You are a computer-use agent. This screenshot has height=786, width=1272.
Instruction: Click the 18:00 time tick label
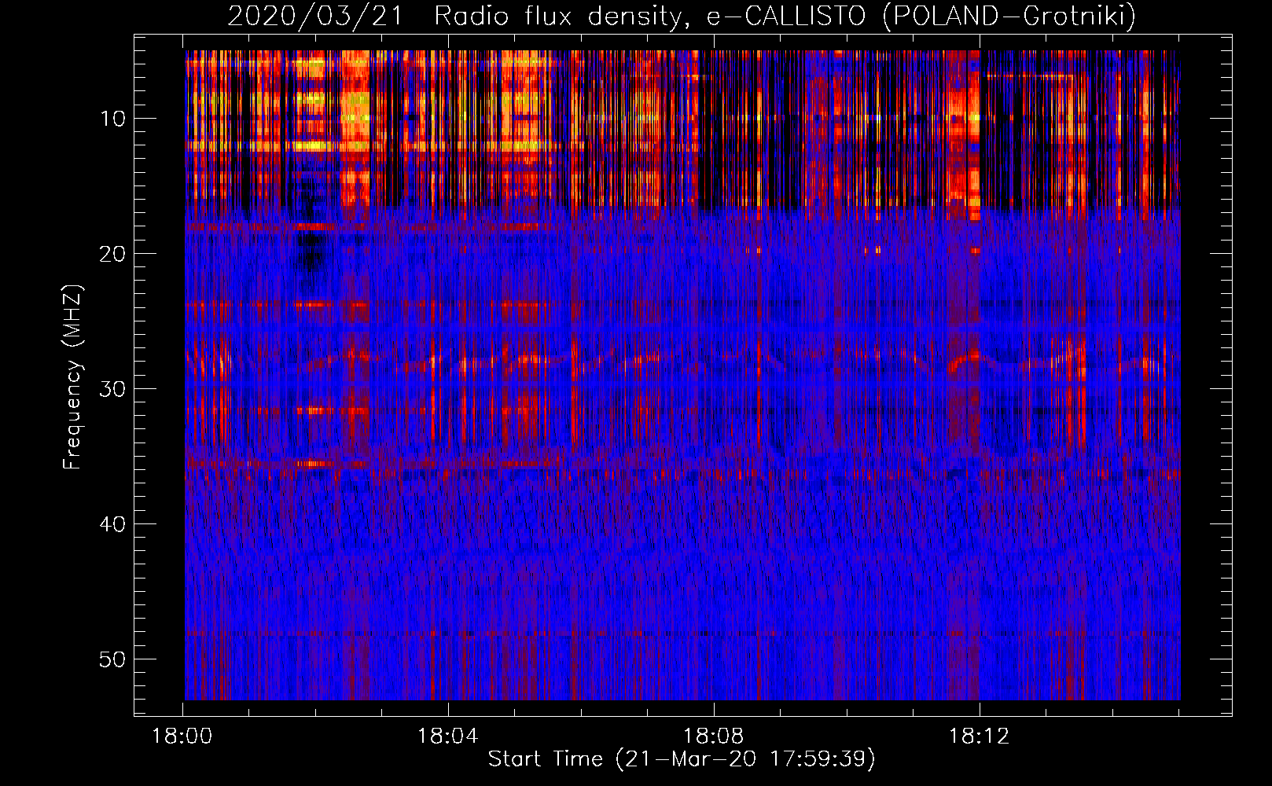click(182, 736)
